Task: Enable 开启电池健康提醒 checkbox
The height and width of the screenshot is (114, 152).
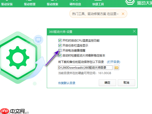Action: click(60, 50)
